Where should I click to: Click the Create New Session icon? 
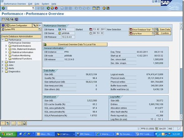(94, 8)
